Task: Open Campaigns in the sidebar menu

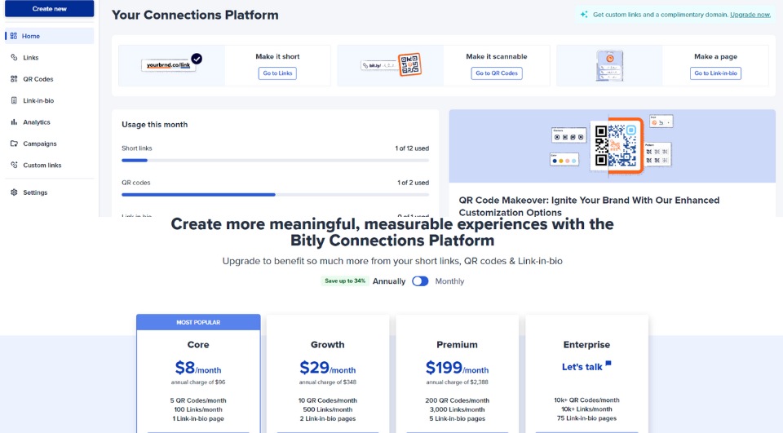Action: (50, 144)
